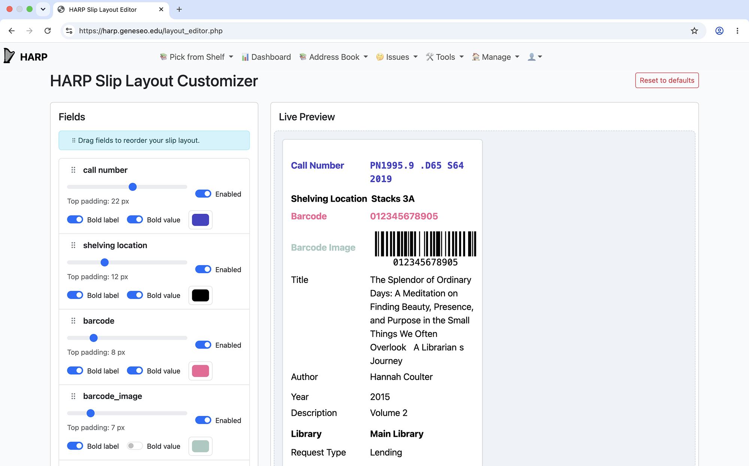Toggle barcode Bold value switch

click(135, 371)
